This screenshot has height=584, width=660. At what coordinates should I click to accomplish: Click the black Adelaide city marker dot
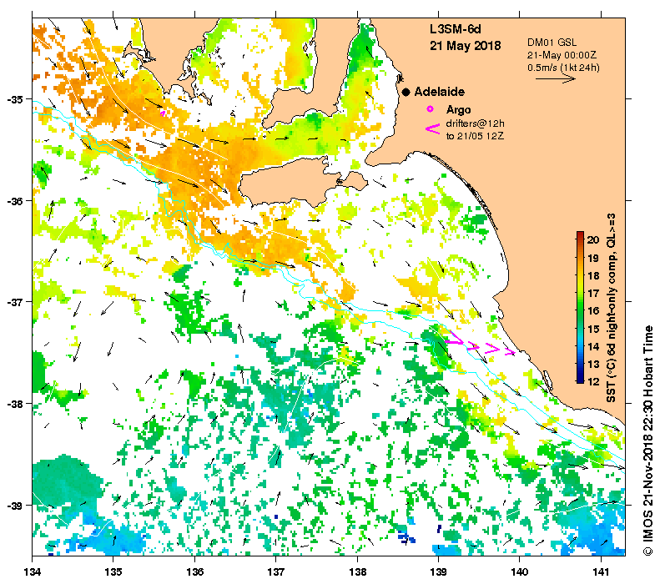(406, 92)
